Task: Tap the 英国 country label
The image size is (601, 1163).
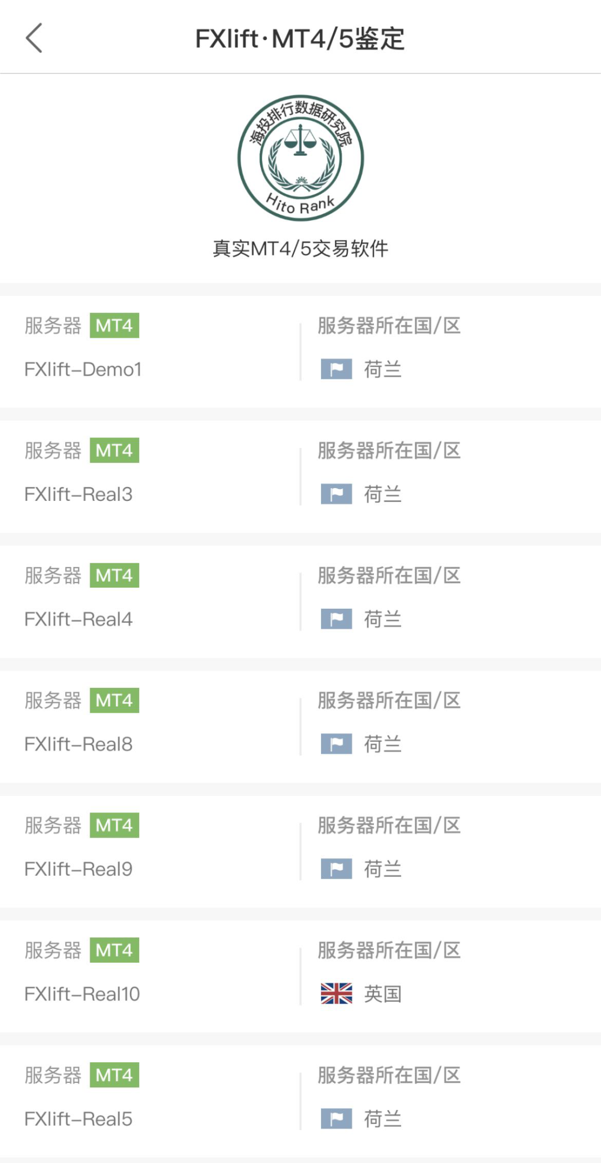Action: [x=383, y=994]
